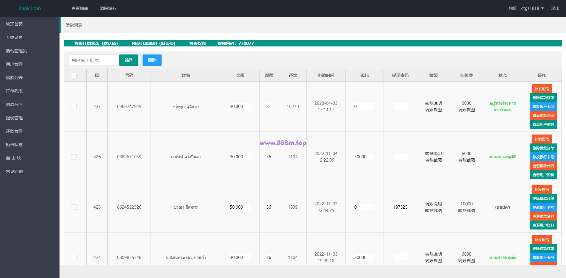This screenshot has width=566, height=278.
Task: Click 转账截图 under 保险费 in row 426
Action: click(x=466, y=160)
